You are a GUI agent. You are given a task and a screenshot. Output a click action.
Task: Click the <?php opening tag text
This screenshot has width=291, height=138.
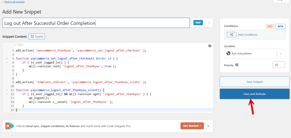pos(19,44)
